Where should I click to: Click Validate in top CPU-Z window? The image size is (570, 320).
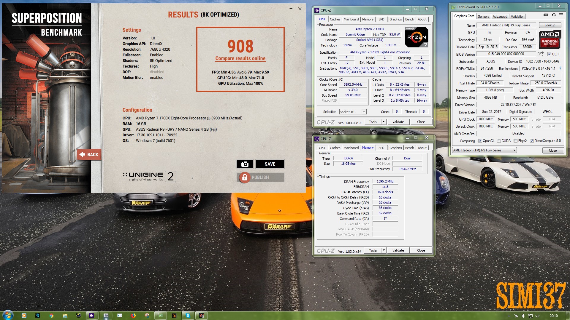398,122
